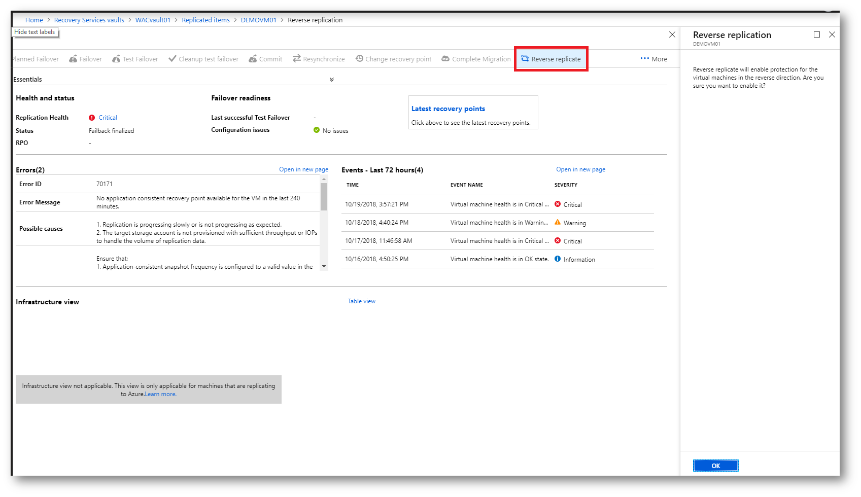Click the Cleanup test failover checkmark icon
This screenshot has width=861, height=497.
point(173,59)
